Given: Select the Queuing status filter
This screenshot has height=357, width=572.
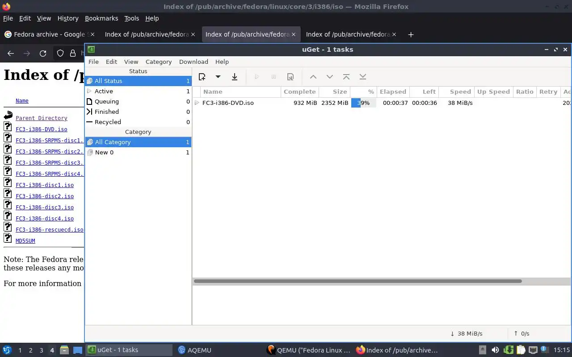Looking at the screenshot, I should point(138,101).
